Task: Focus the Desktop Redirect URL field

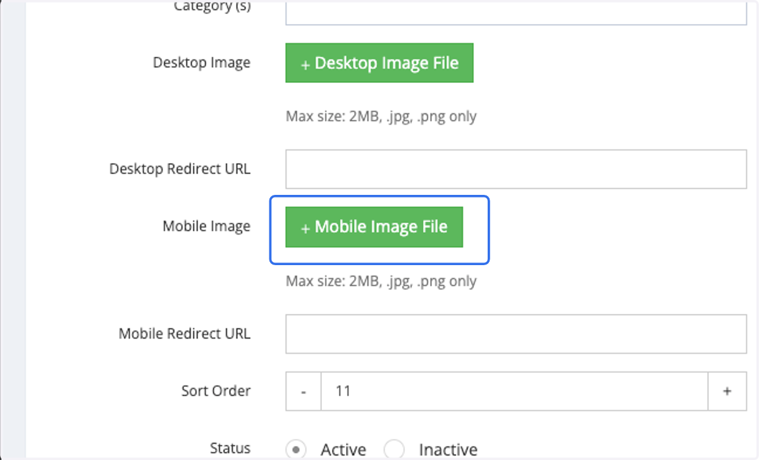Action: 516,169
